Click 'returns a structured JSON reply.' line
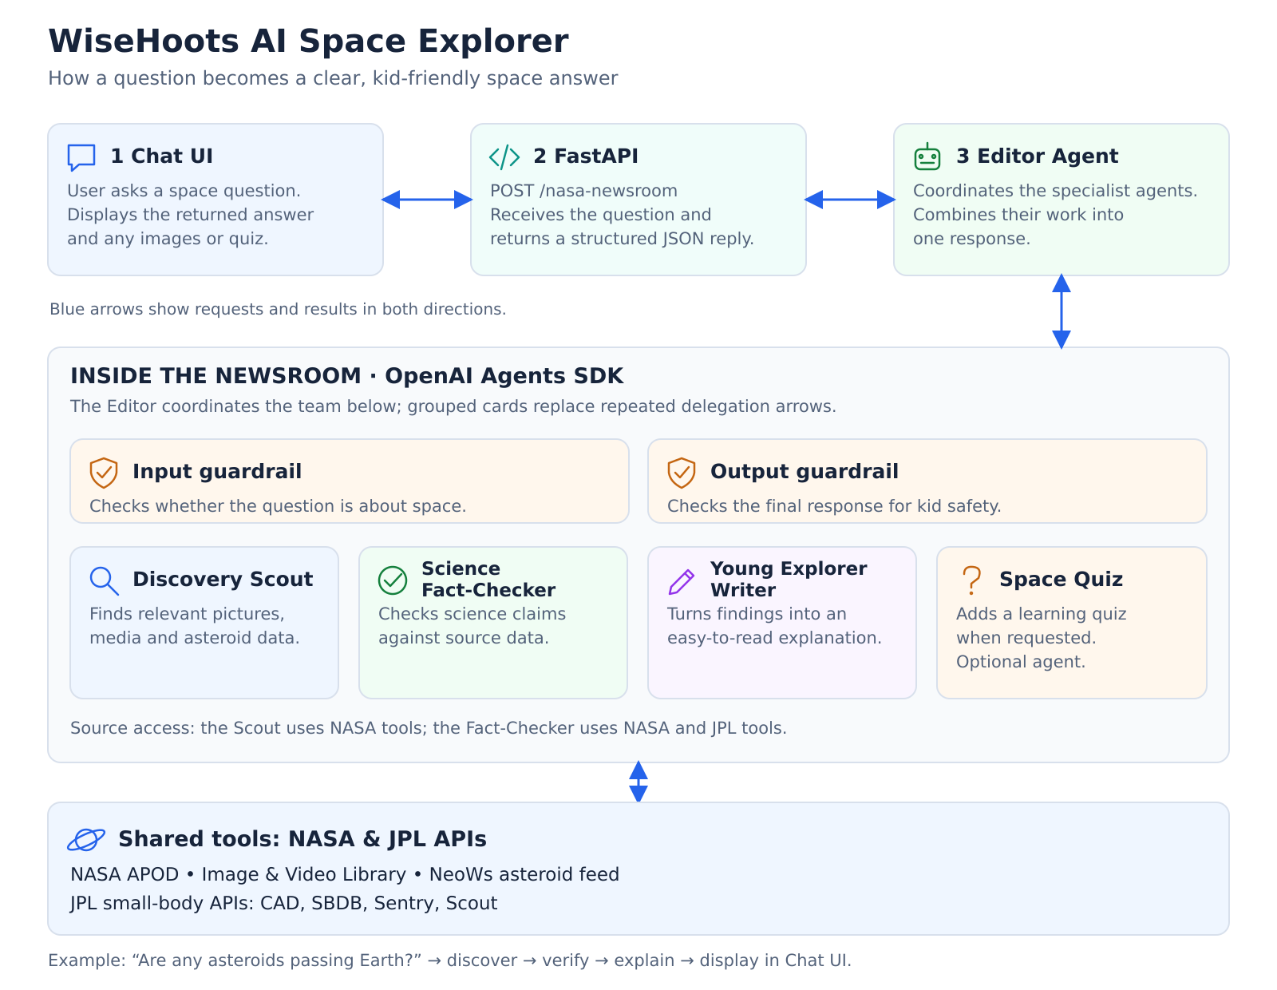The image size is (1277, 990). click(622, 239)
